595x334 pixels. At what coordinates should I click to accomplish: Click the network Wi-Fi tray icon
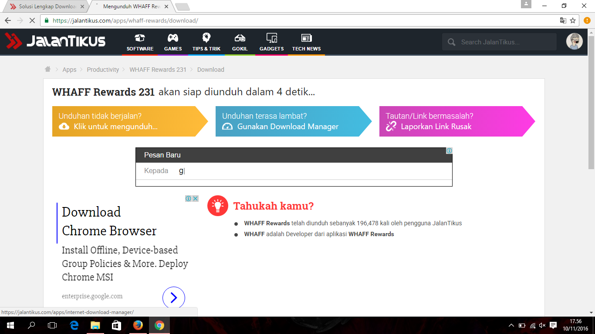[532, 325]
